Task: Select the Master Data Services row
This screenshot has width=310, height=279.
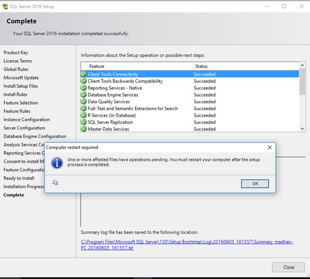Action: (190, 129)
